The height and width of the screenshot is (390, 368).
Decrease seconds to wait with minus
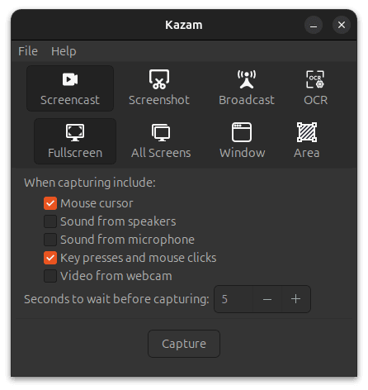coord(267,299)
